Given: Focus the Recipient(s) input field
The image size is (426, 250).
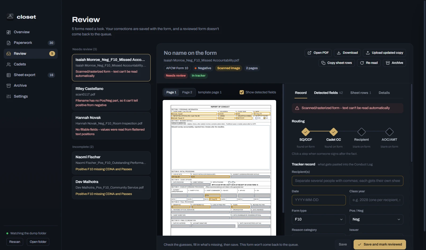Looking at the screenshot, I should [x=347, y=181].
